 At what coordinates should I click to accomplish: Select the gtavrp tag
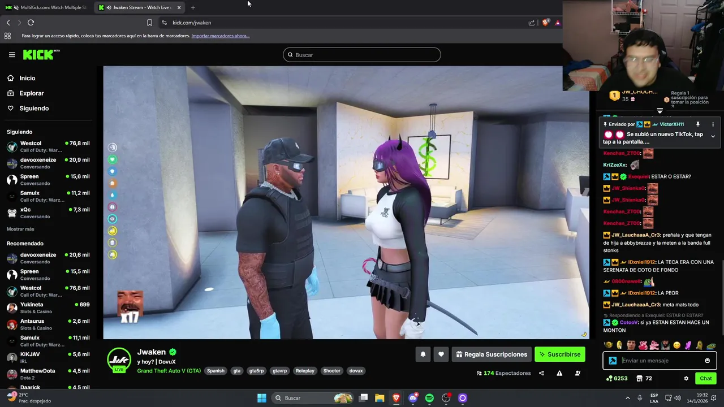click(280, 371)
